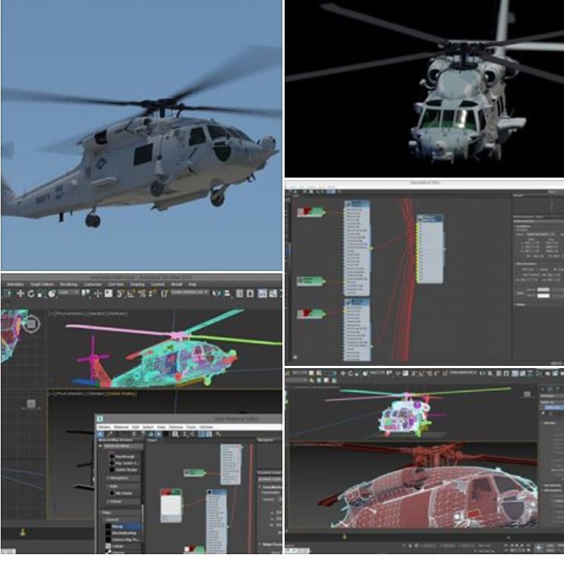Open the Animation menu in left 3ds Max window
This screenshot has width=564, height=564.
(14, 284)
